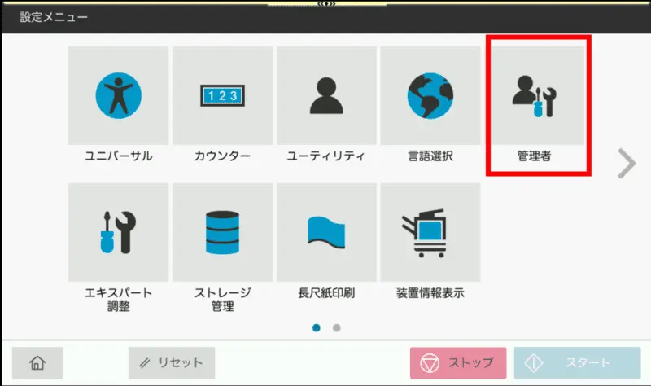Tap the 管理者 label text
This screenshot has height=386, width=651.
534,156
